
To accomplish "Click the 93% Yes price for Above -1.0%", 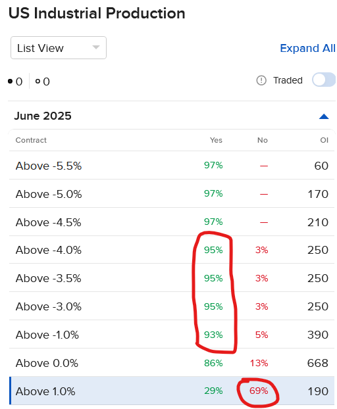I will pos(213,335).
